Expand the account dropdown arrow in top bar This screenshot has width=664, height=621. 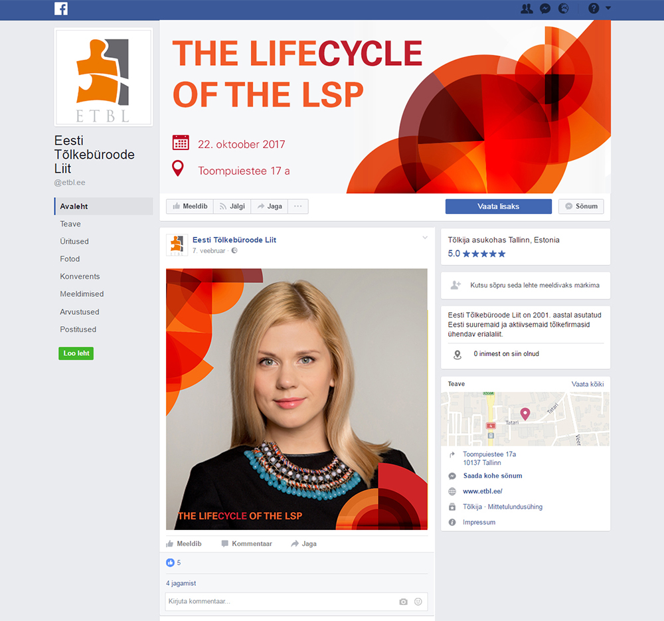tap(608, 8)
